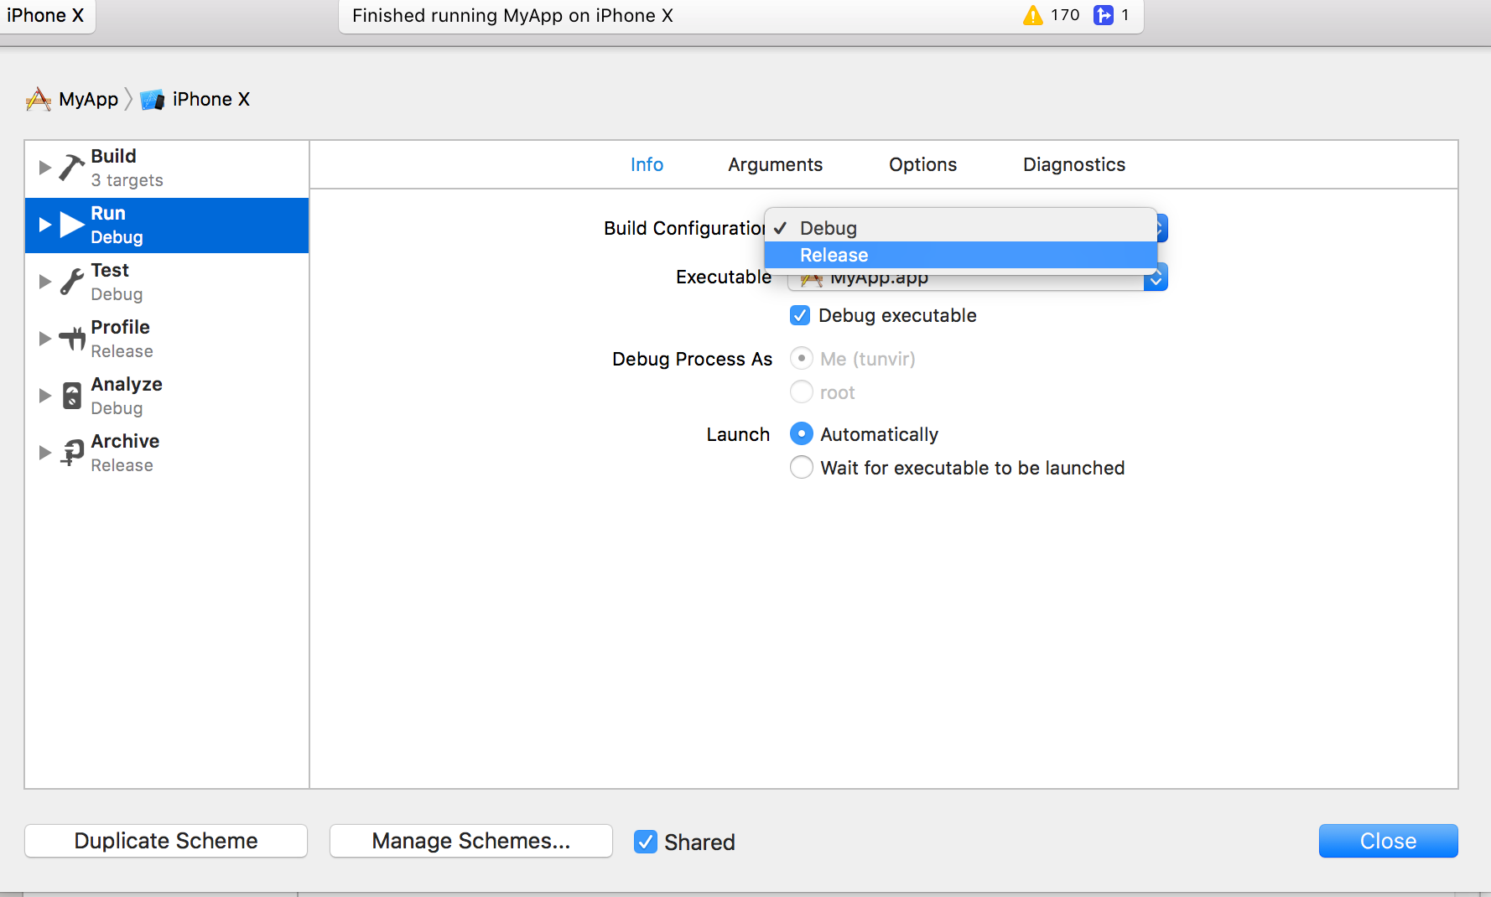
Task: Click the Close button
Action: tap(1389, 841)
